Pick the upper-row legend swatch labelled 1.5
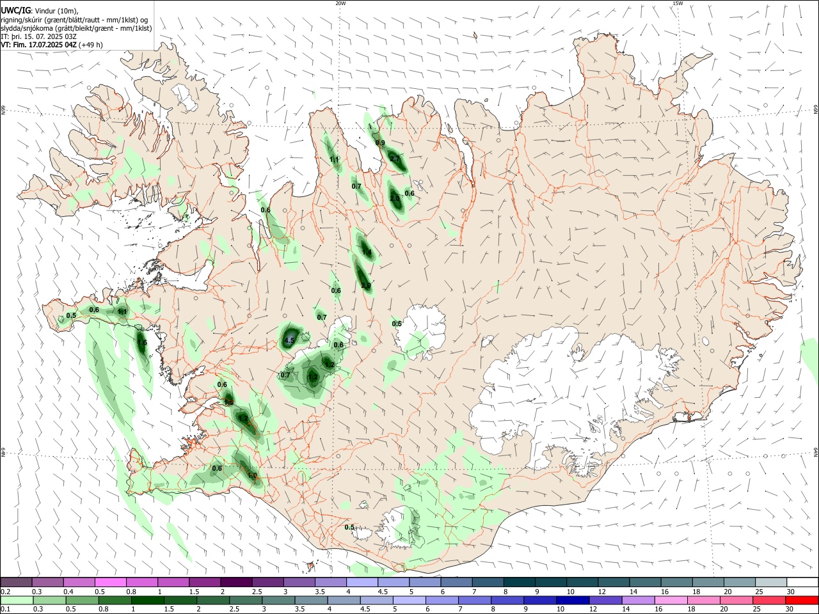The image size is (819, 614). [x=204, y=583]
